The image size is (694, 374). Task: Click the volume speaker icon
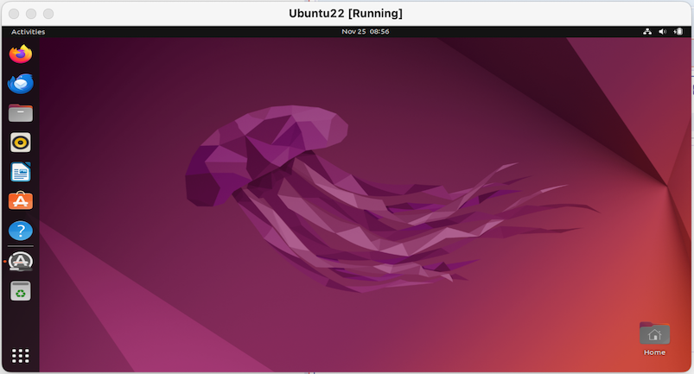(662, 31)
